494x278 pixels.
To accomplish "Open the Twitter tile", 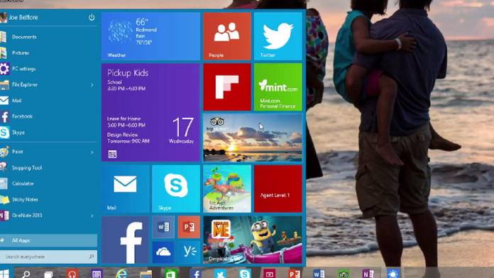I will pos(278,36).
